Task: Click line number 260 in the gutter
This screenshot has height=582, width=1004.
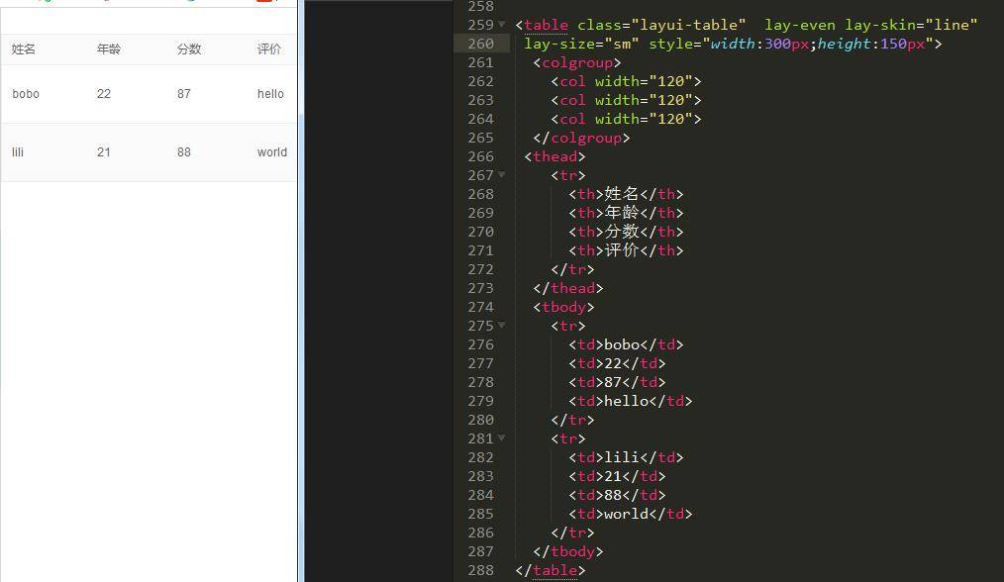Action: 481,44
